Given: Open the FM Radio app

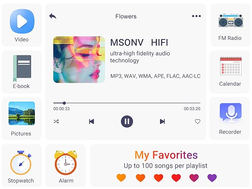Looking at the screenshot, I should click(231, 21).
